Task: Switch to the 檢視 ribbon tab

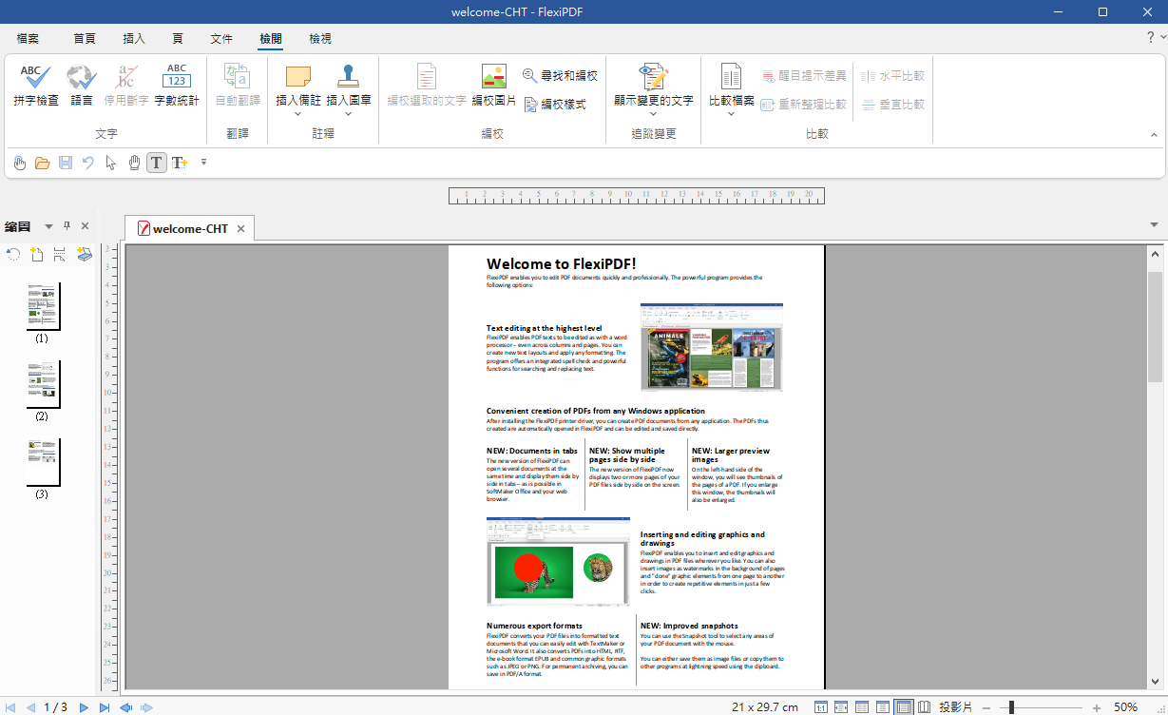Action: pos(320,39)
